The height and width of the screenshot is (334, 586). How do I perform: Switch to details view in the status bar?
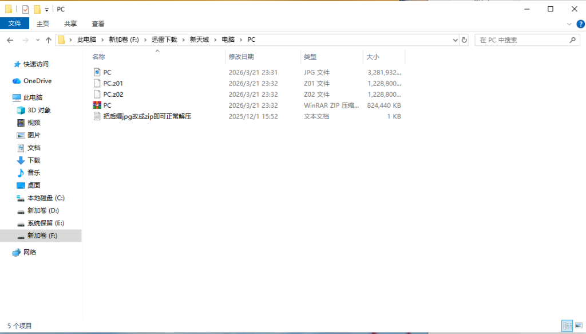[x=567, y=326]
